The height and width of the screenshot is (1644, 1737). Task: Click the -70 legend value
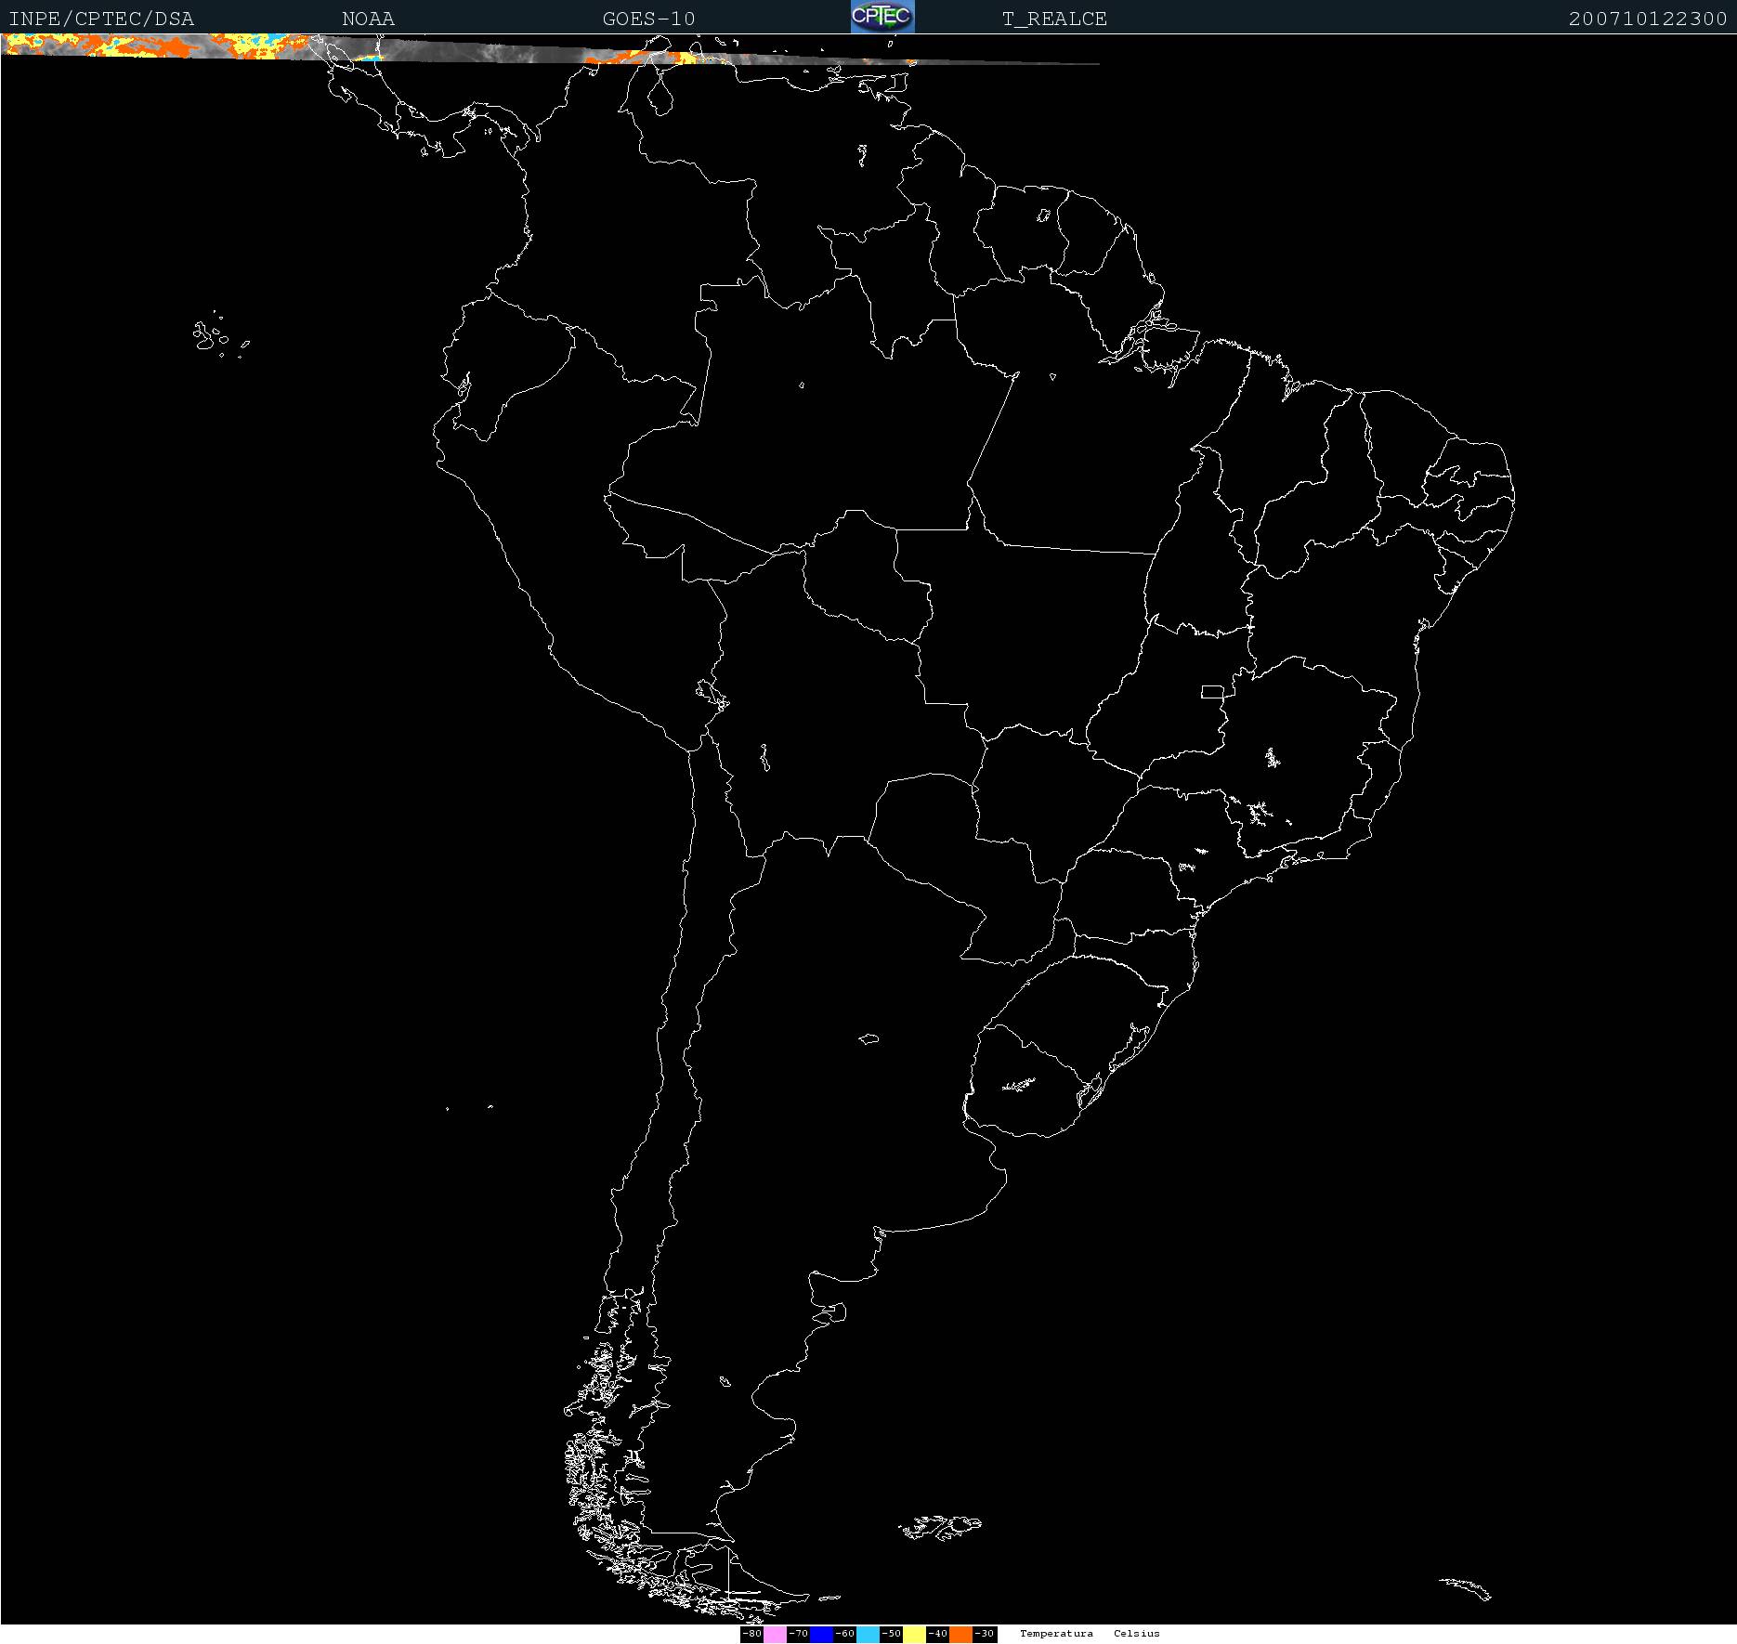(x=799, y=1634)
